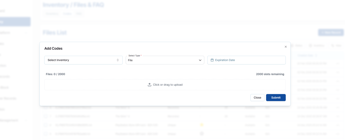Open the Select Type field showing File
This screenshot has height=140, width=345.
click(162, 60)
